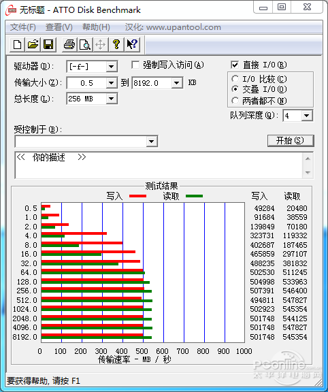Open About via the question mark icon

click(116, 45)
